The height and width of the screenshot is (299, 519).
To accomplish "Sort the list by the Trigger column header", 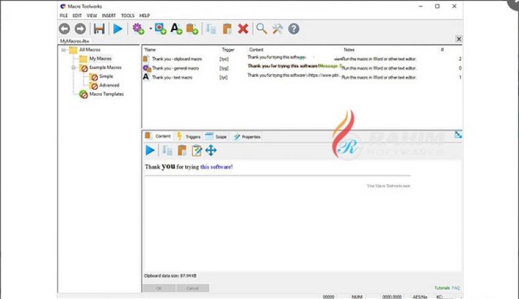I will click(228, 49).
